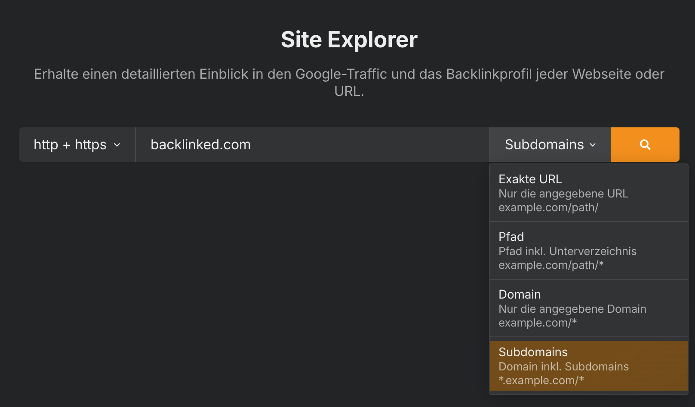This screenshot has height=407, width=695.
Task: Click the chevron next to http + https
Action: 117,145
